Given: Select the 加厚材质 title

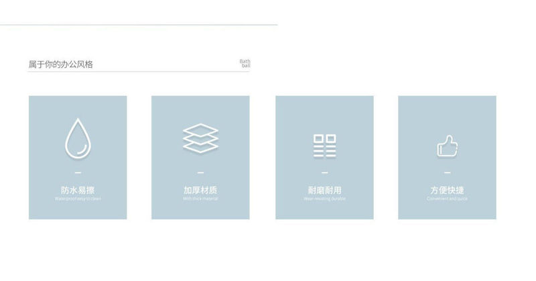Looking at the screenshot, I should [200, 190].
